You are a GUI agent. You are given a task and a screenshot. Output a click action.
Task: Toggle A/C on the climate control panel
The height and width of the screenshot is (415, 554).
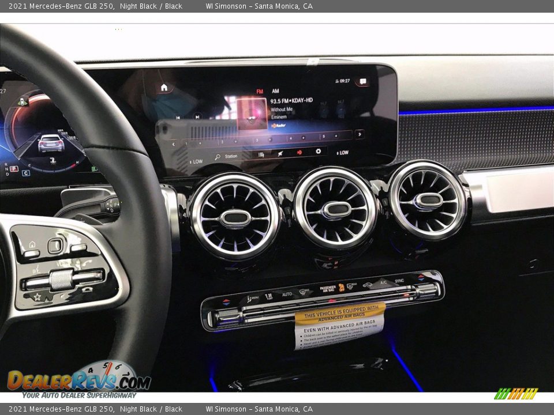(x=383, y=282)
